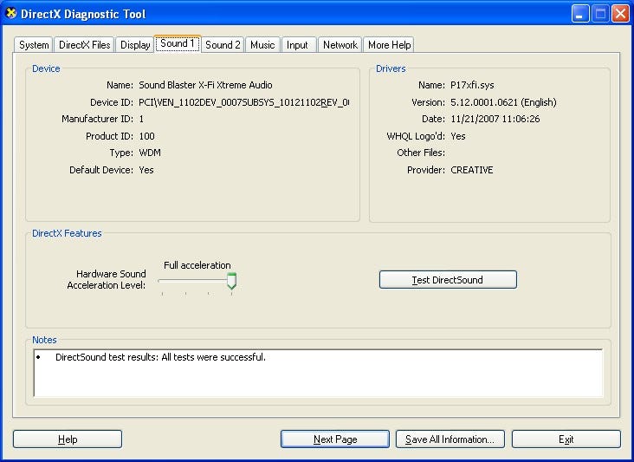
Task: Click the provider value CREATIVE
Action: pyautogui.click(x=472, y=170)
